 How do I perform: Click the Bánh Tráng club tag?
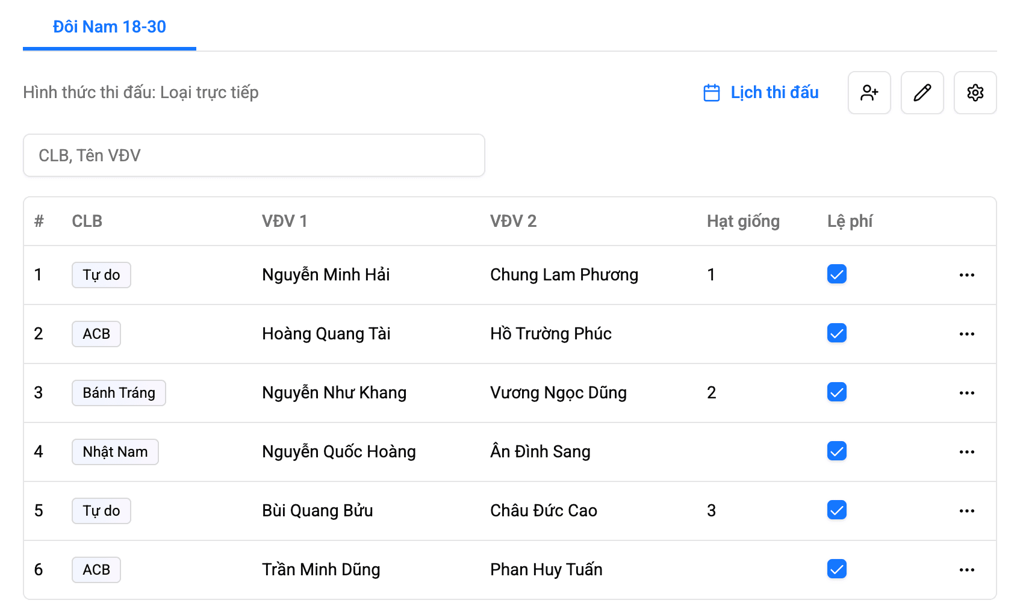click(119, 393)
